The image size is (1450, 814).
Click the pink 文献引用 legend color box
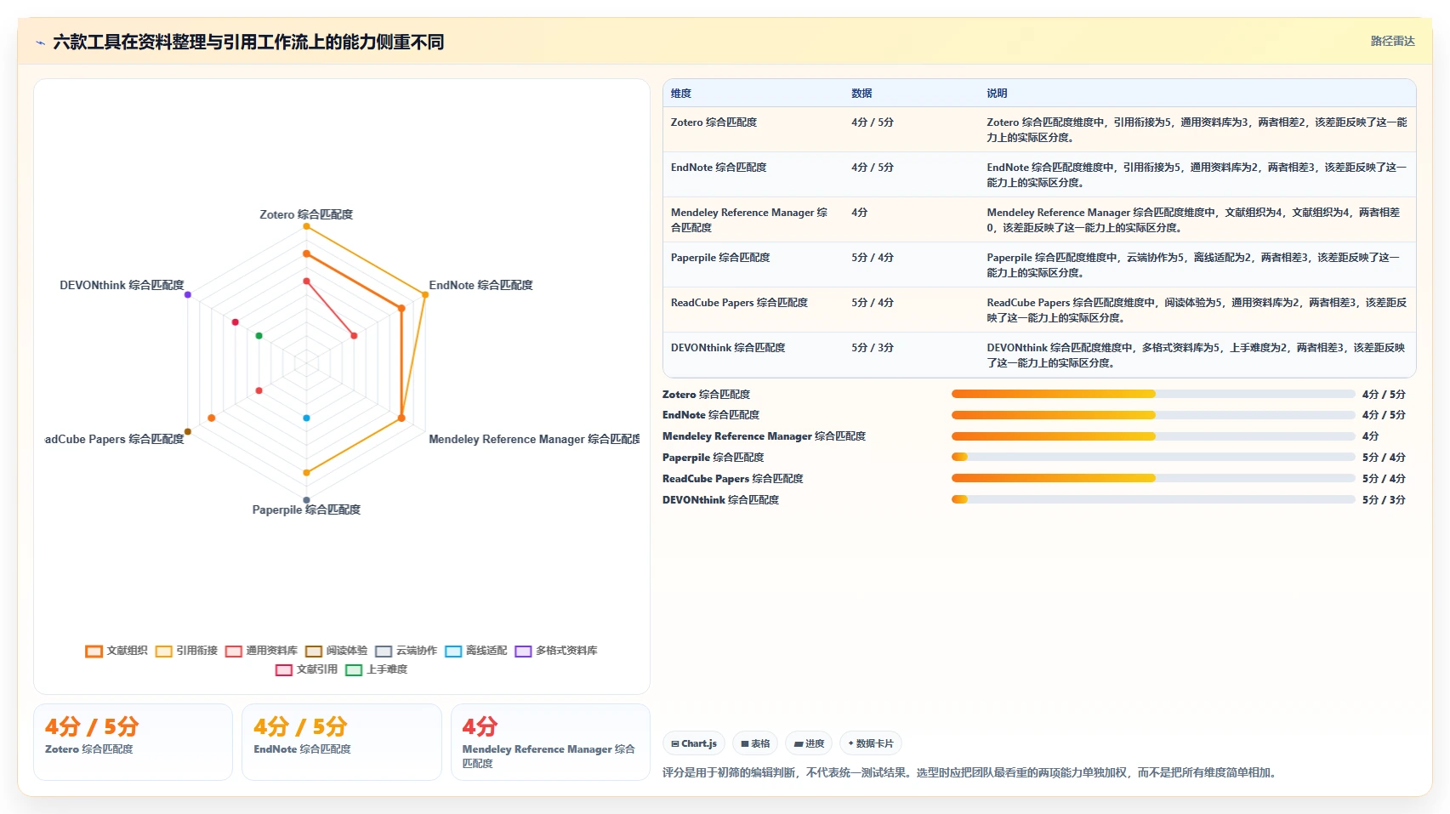284,670
